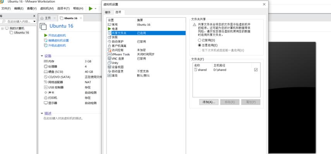Image resolution: width=331 pixels, height=154 pixels.
Task: Open the library search box dropdown arrow
Action: (x=34, y=22)
